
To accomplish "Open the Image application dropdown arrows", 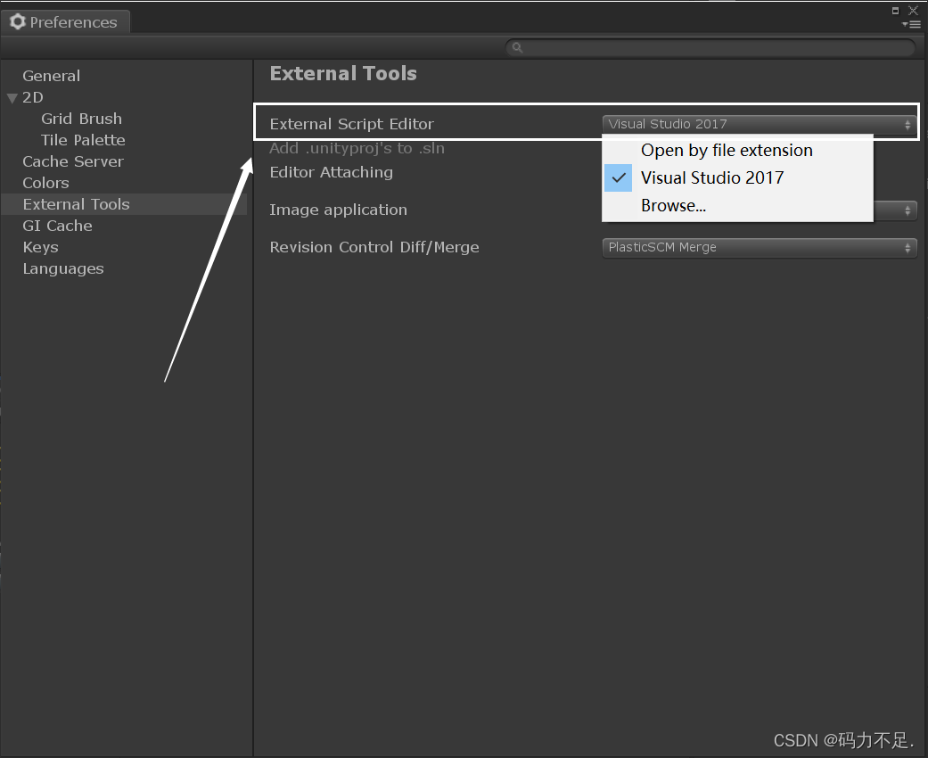I will (908, 210).
